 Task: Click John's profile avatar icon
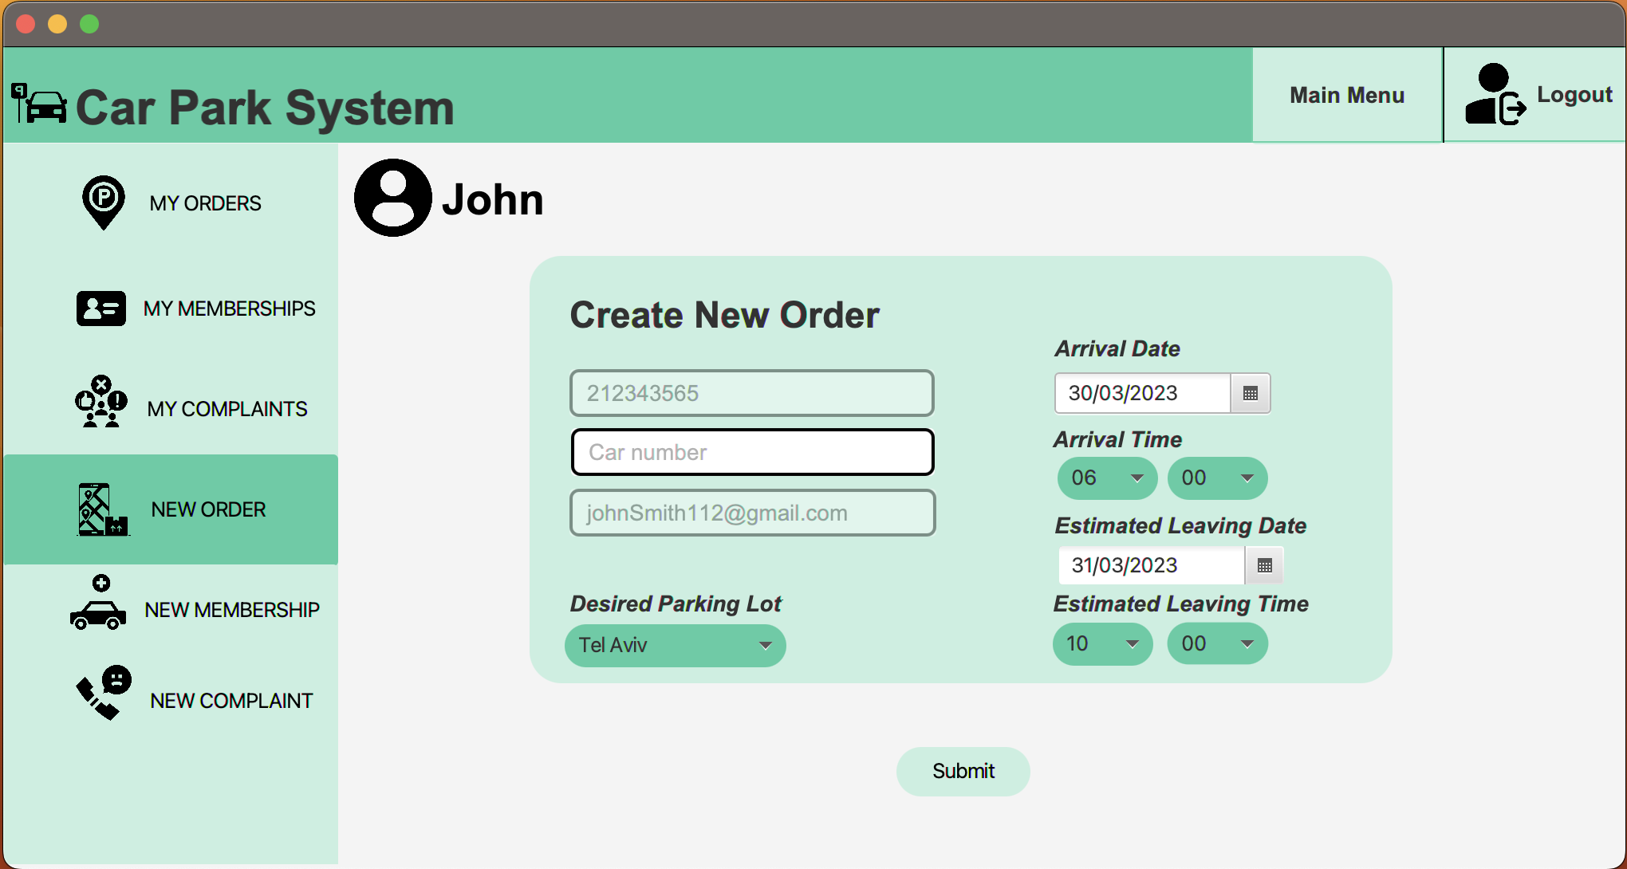click(393, 198)
